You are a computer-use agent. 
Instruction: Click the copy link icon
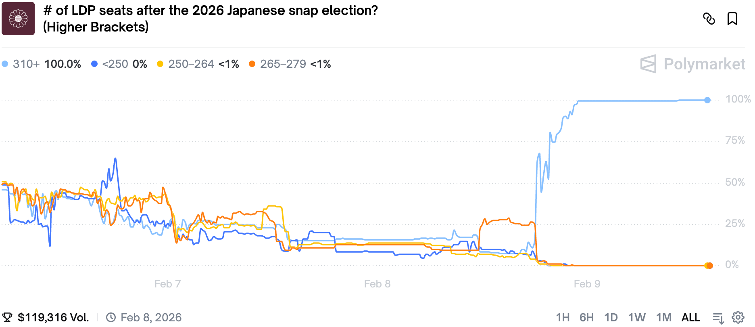click(709, 19)
